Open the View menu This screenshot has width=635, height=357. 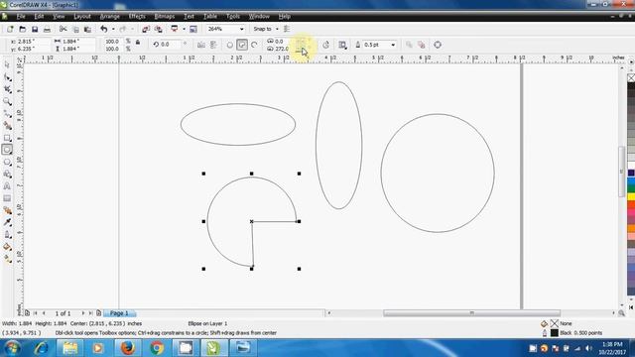[59, 16]
